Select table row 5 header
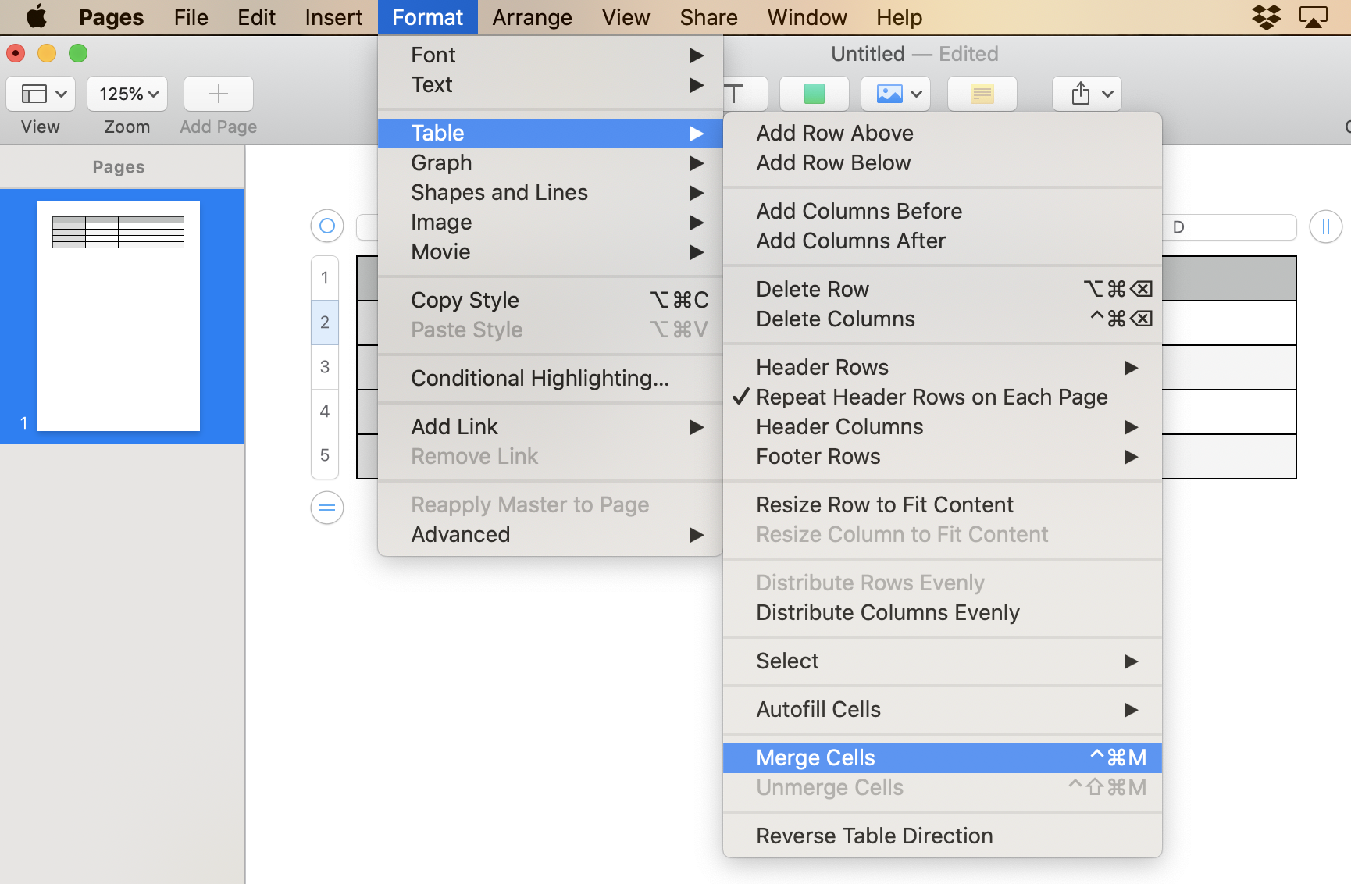 [325, 455]
